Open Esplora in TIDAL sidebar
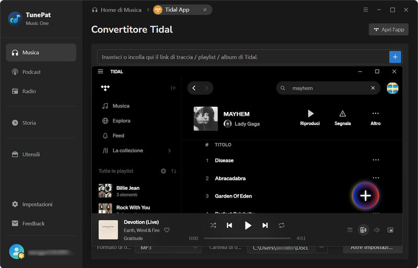The width and height of the screenshot is (418, 268). (116, 121)
